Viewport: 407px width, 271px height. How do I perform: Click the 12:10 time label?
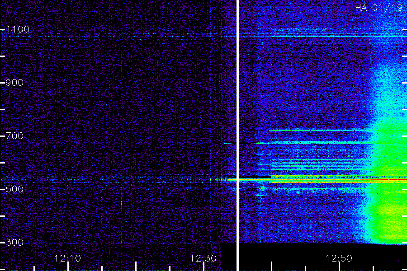(68, 258)
